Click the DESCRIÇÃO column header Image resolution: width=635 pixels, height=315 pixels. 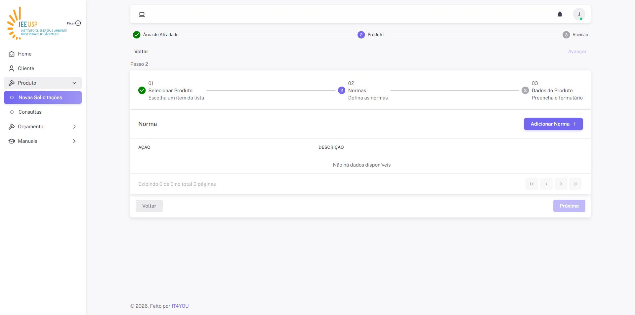pyautogui.click(x=331, y=147)
